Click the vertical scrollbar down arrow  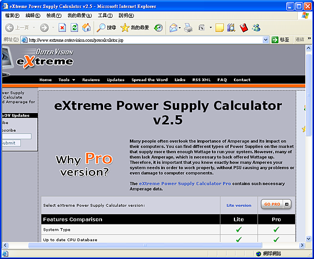point(308,239)
